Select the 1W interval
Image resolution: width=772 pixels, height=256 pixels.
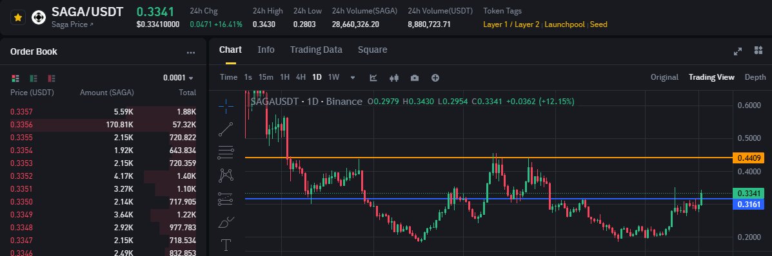coord(334,77)
